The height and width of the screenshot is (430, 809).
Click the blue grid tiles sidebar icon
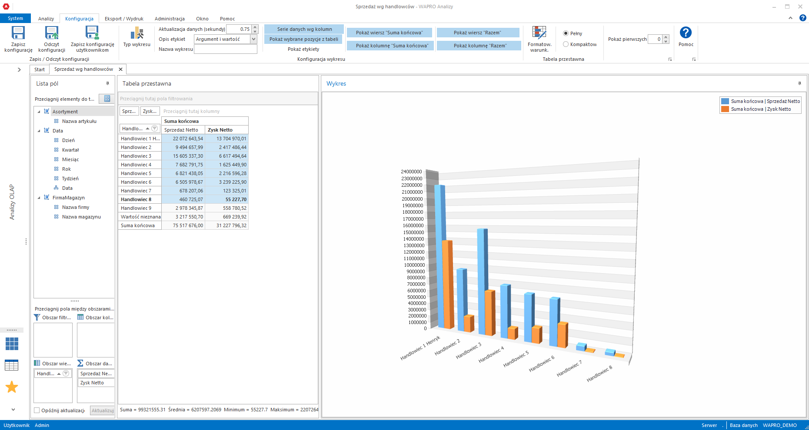click(x=12, y=344)
